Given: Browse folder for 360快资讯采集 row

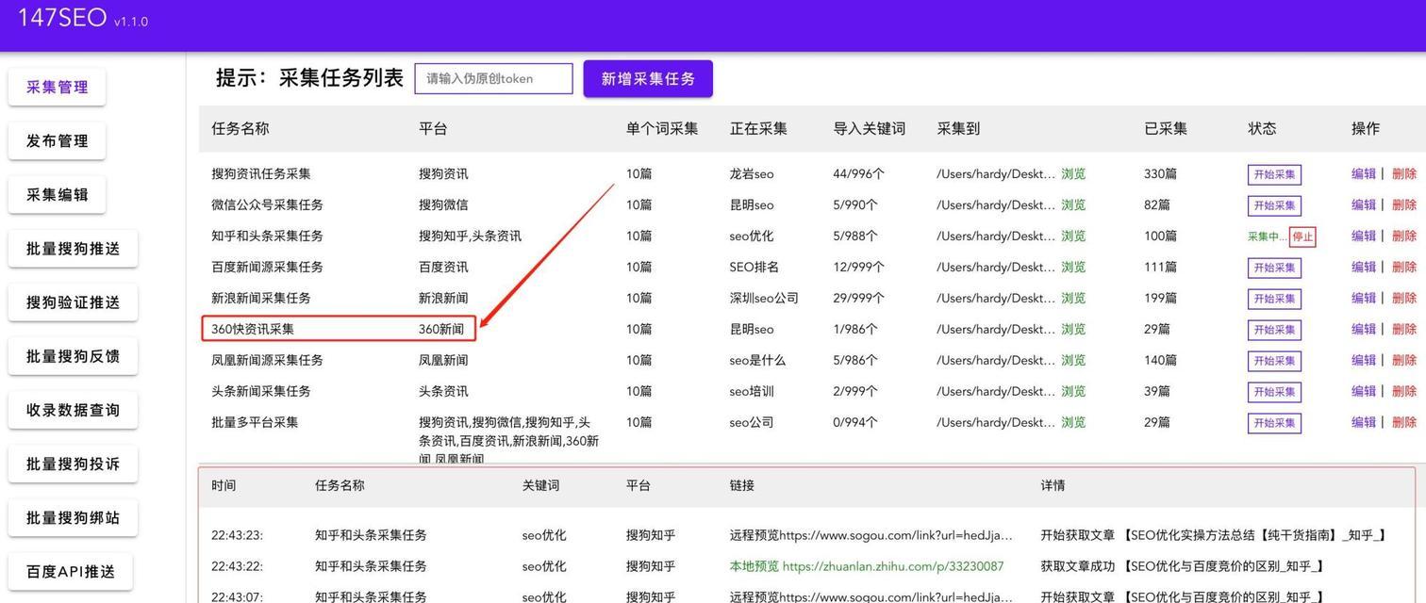Looking at the screenshot, I should (x=1073, y=329).
